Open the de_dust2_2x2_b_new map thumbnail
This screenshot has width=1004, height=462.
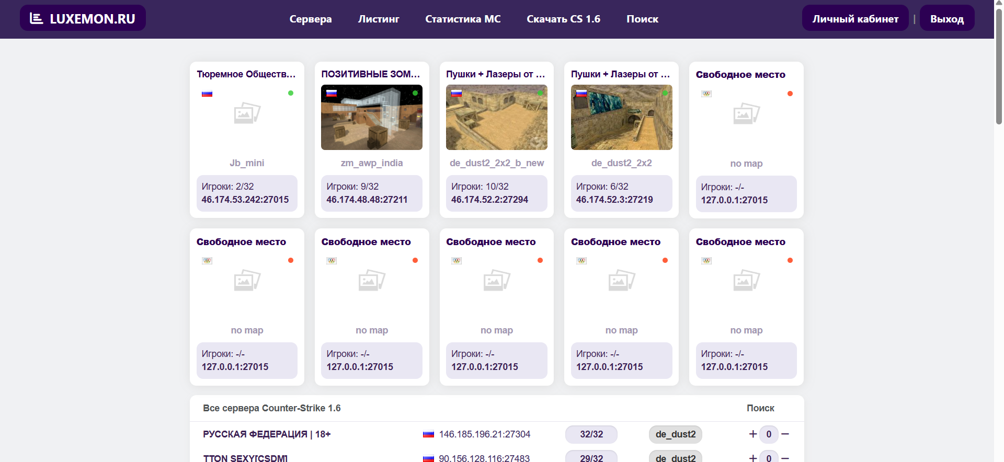(496, 118)
